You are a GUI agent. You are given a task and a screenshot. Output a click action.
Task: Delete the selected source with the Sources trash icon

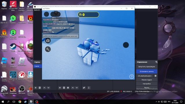(x=64, y=88)
